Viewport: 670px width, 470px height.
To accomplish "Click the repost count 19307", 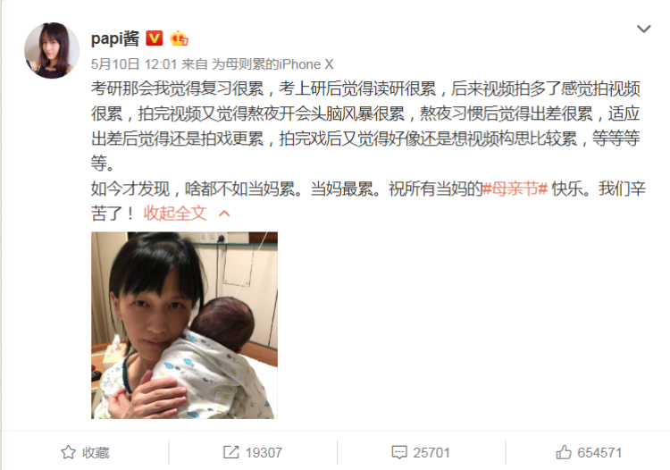I will pyautogui.click(x=264, y=452).
